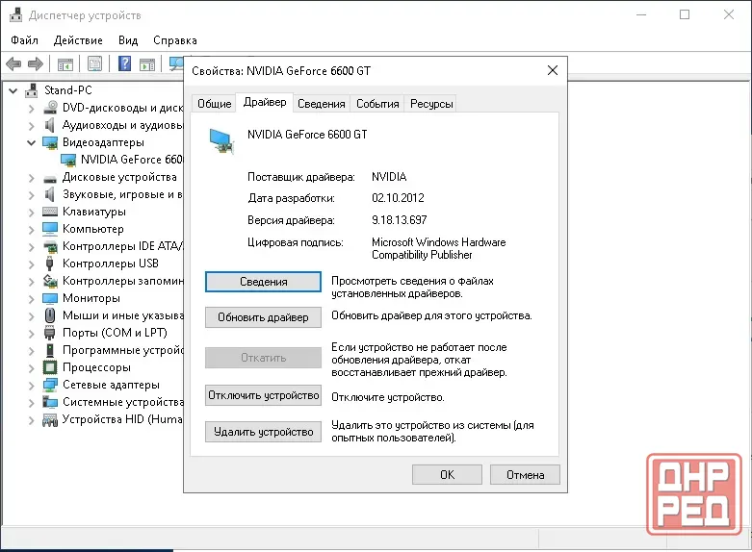The height and width of the screenshot is (552, 752).
Task: Open the Файл menu
Action: coord(24,40)
